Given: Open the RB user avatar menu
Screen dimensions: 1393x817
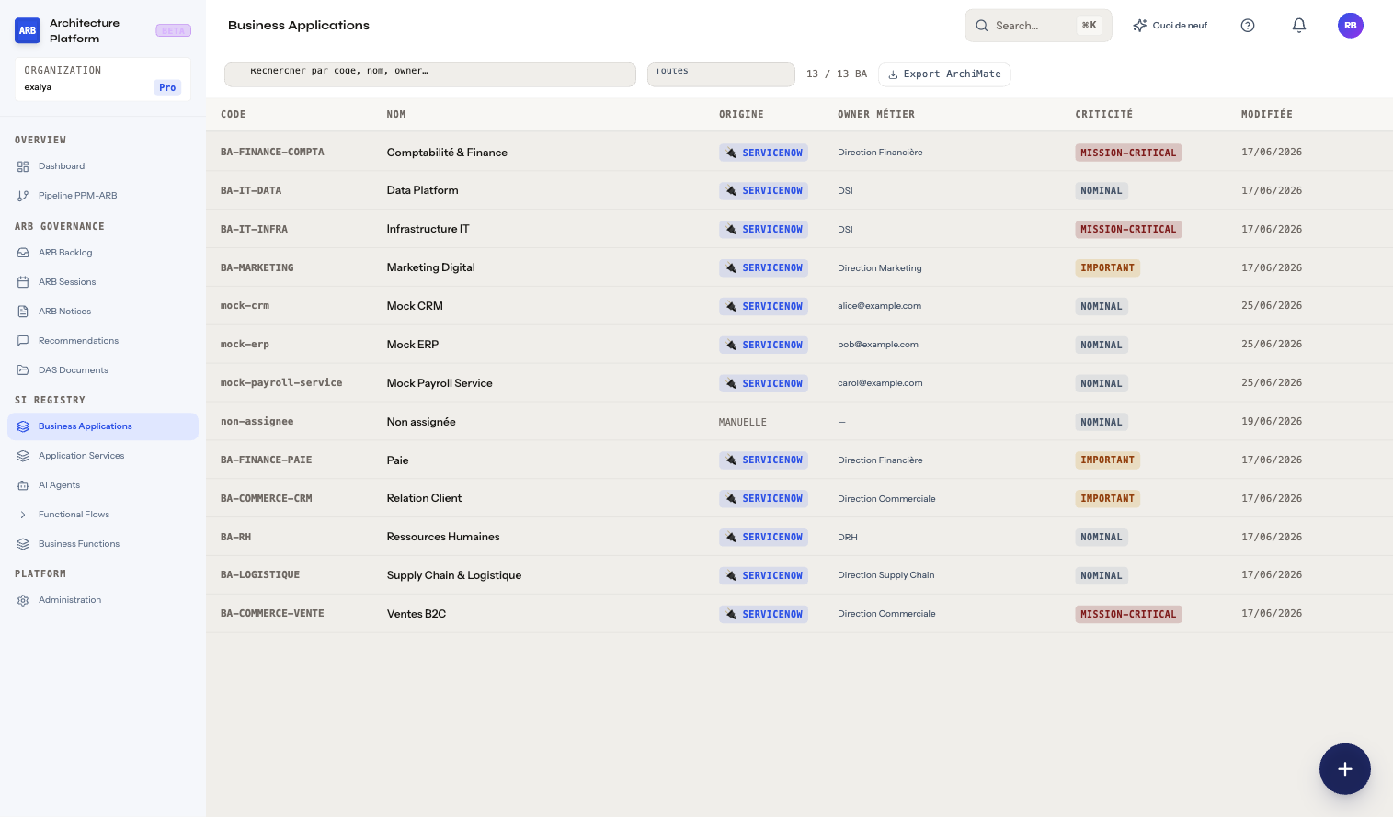Looking at the screenshot, I should tap(1351, 26).
